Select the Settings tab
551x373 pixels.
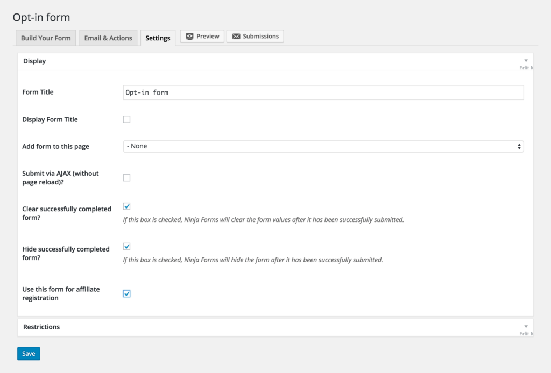click(158, 38)
